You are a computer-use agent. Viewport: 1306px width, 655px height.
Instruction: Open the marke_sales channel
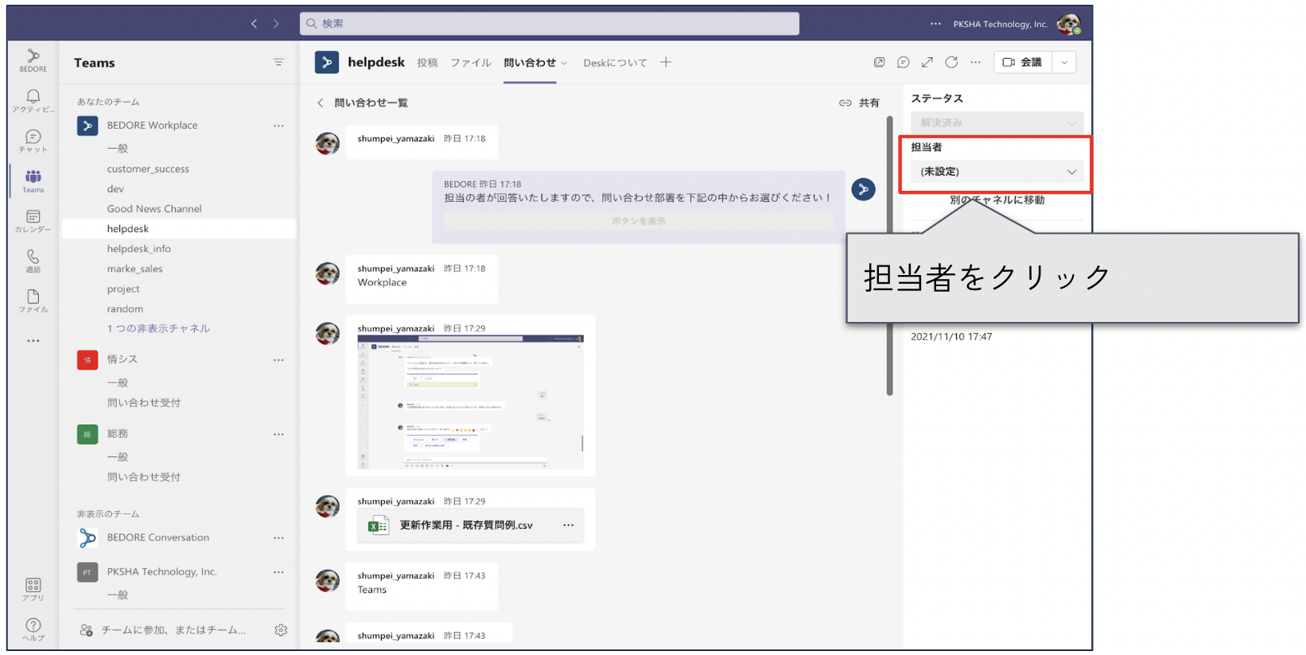[x=134, y=269]
